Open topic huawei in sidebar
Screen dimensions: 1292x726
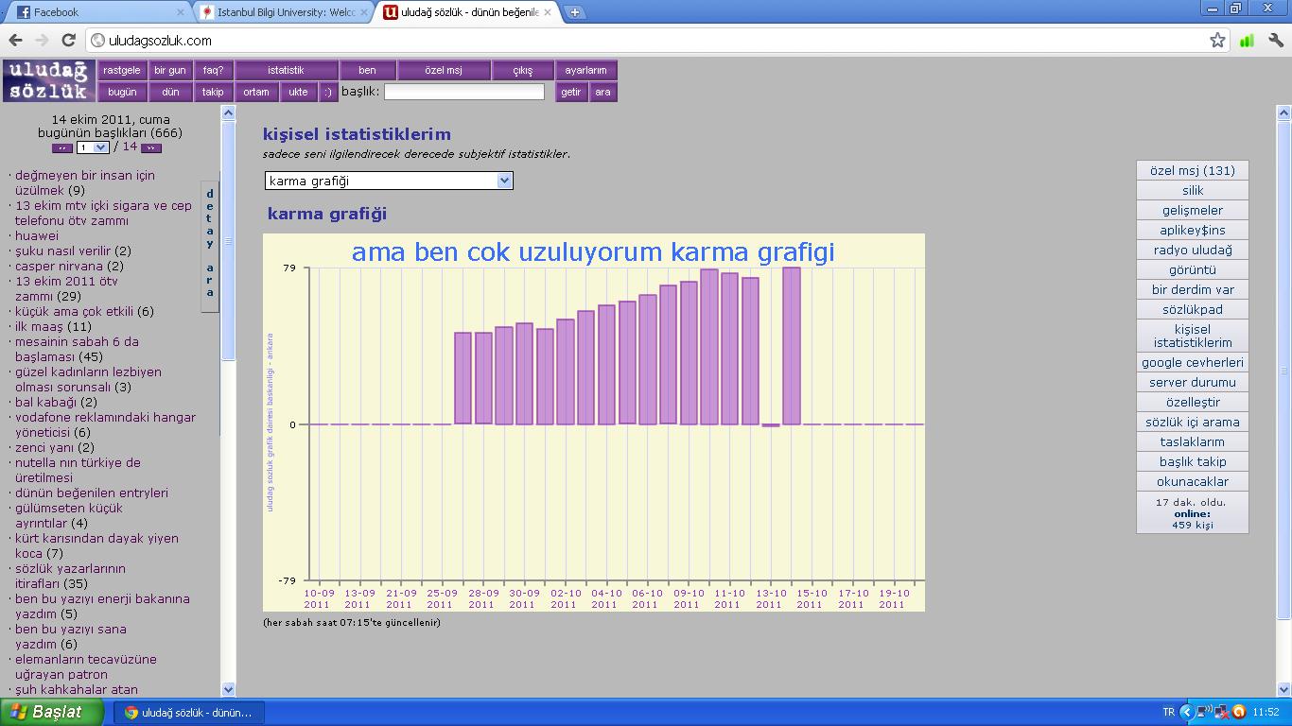[x=37, y=235]
